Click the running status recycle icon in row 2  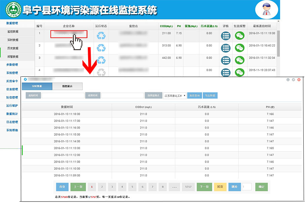101,48
